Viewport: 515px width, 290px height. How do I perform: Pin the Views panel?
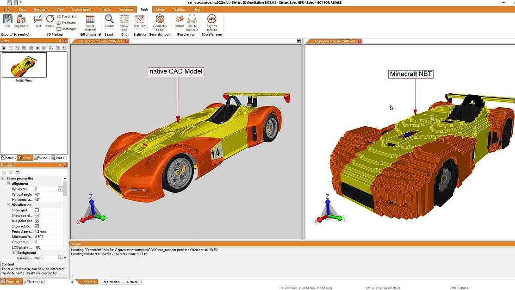pyautogui.click(x=60, y=41)
